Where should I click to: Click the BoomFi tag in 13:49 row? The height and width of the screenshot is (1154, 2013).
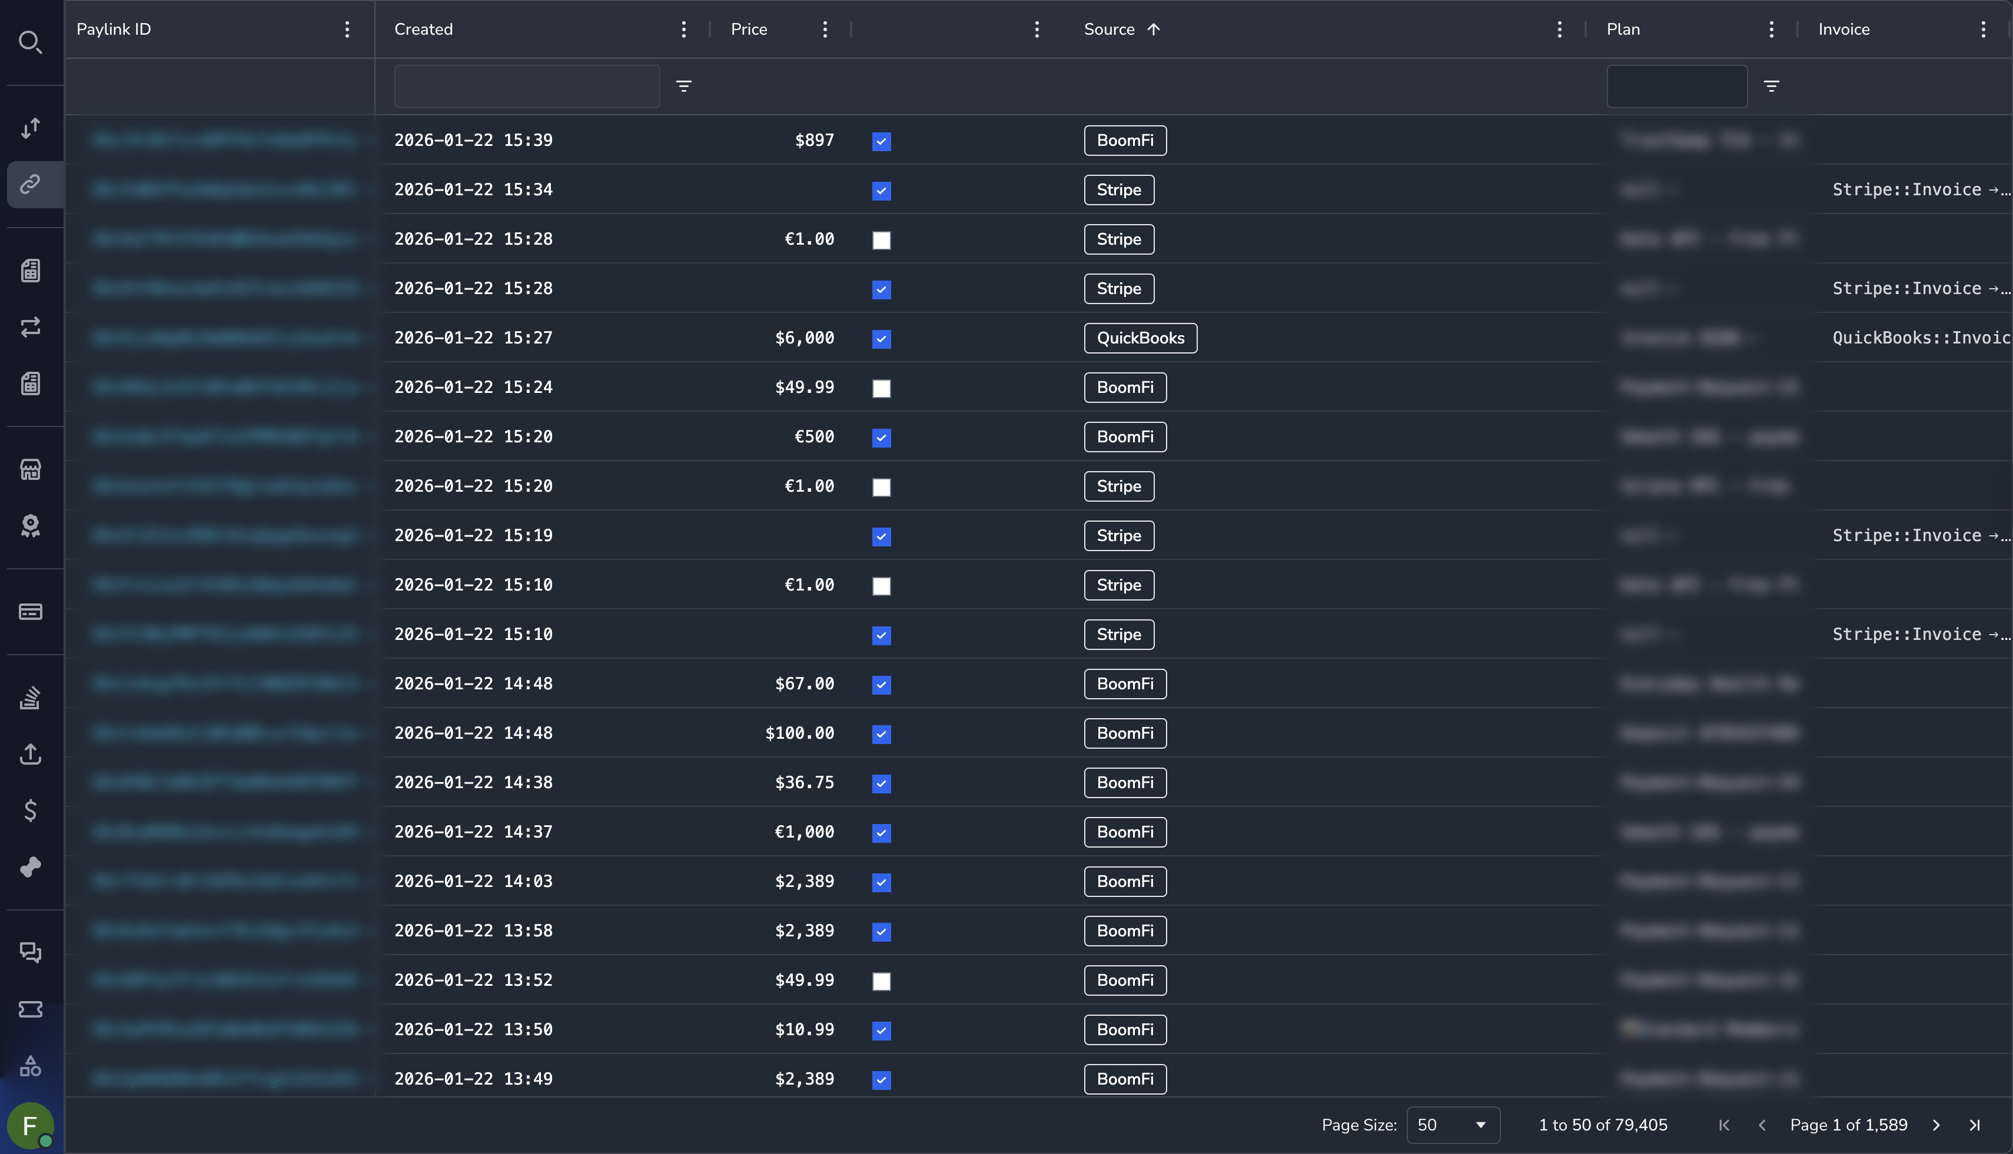[x=1125, y=1079]
